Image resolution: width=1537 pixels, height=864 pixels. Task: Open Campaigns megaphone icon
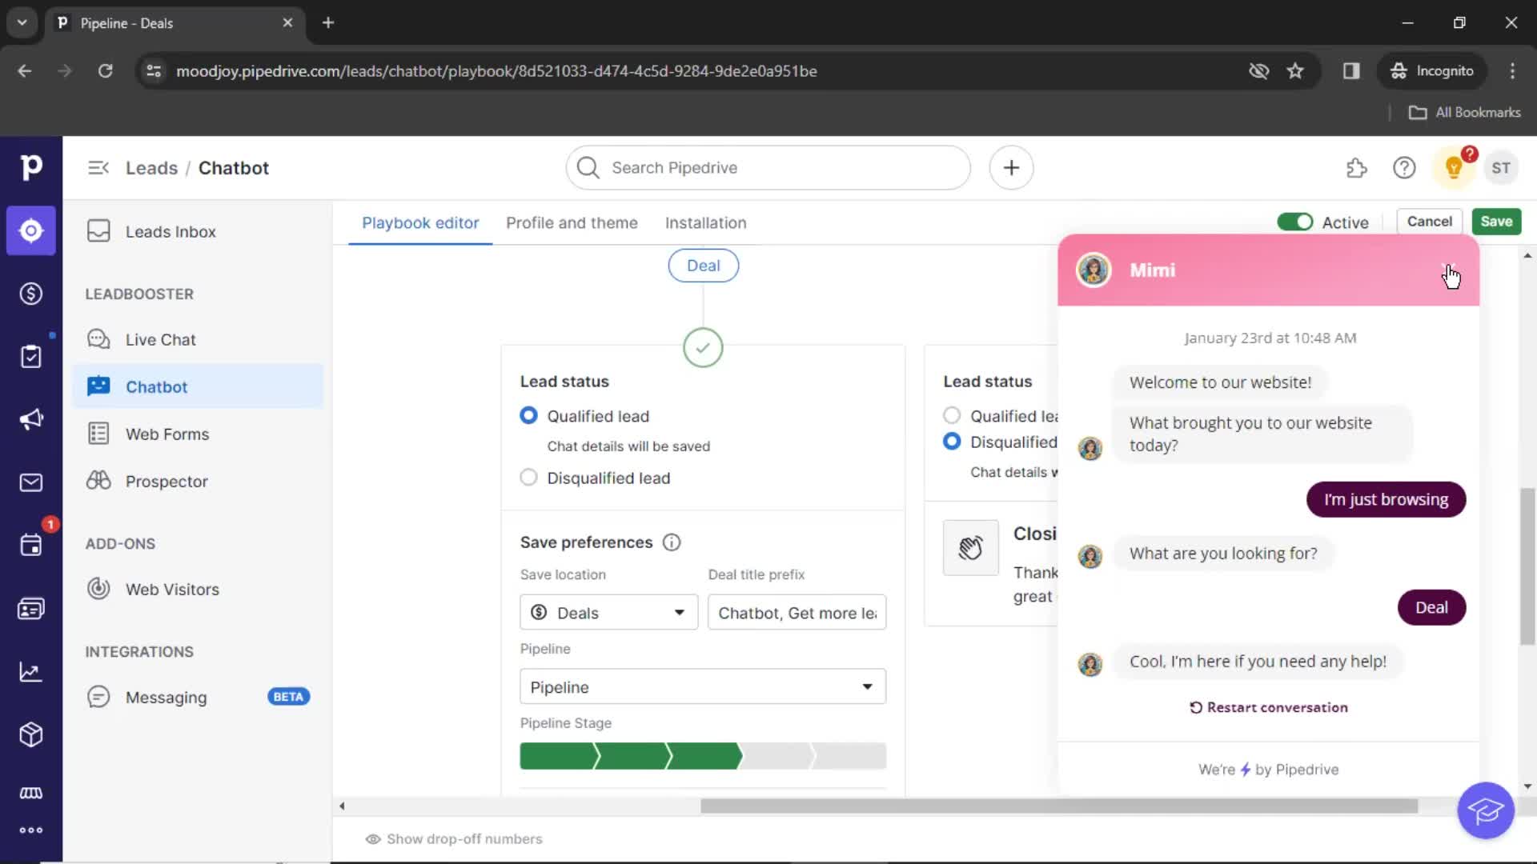click(x=30, y=419)
